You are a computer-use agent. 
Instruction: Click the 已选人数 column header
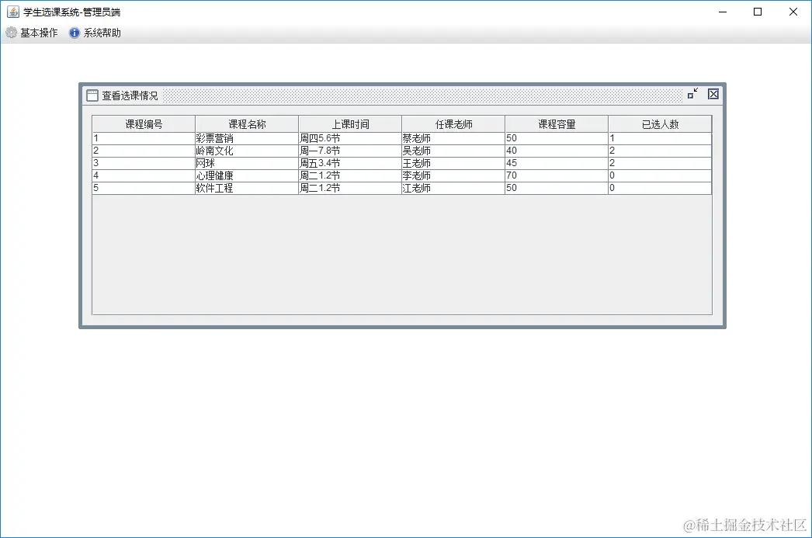[660, 124]
